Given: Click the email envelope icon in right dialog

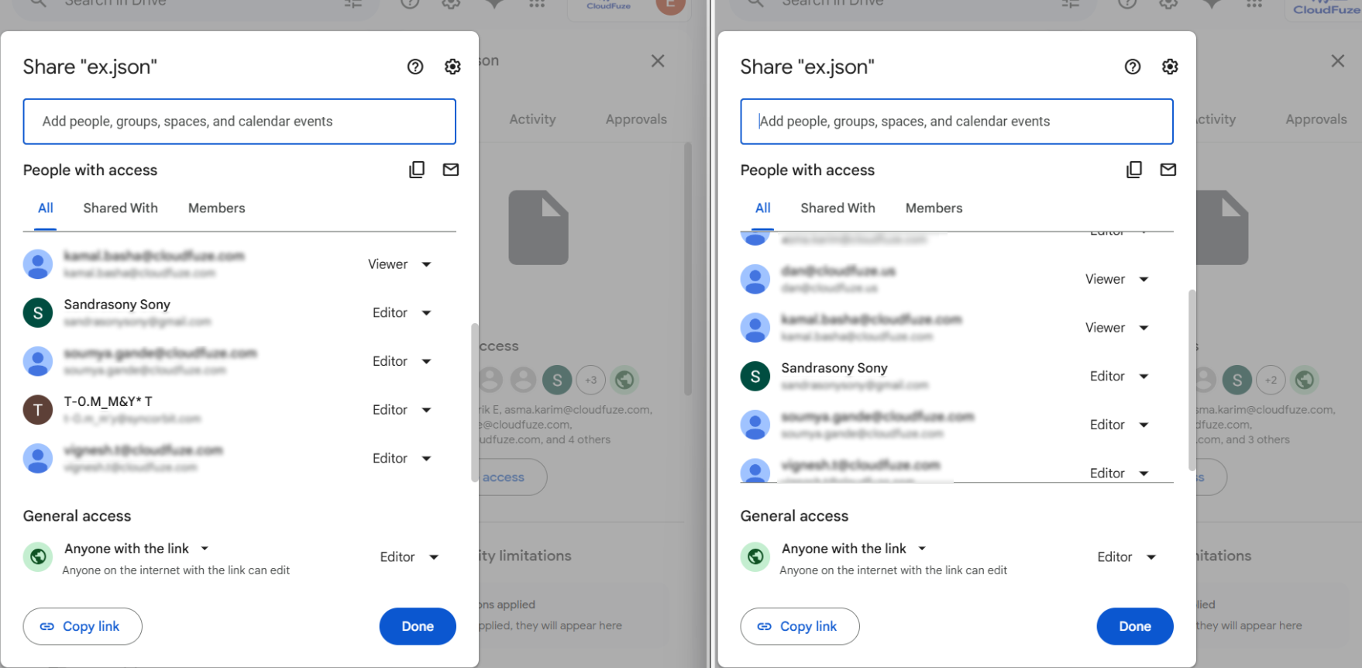Looking at the screenshot, I should 1168,170.
